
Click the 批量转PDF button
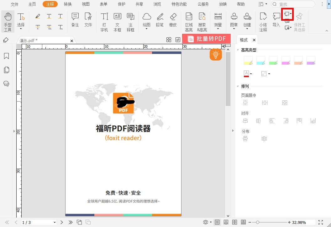pyautogui.click(x=207, y=39)
